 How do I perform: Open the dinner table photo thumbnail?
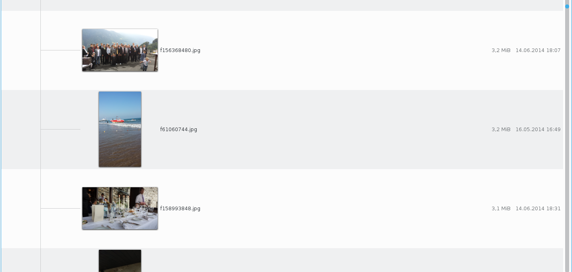coord(120,208)
